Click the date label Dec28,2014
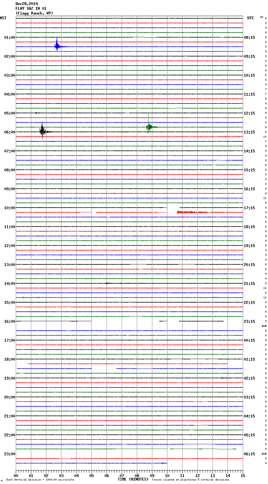Image resolution: width=268 pixels, height=484 pixels. coord(26,4)
